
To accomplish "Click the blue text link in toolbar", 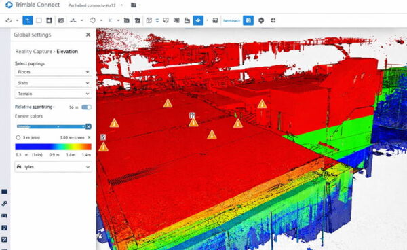I will coord(231,20).
